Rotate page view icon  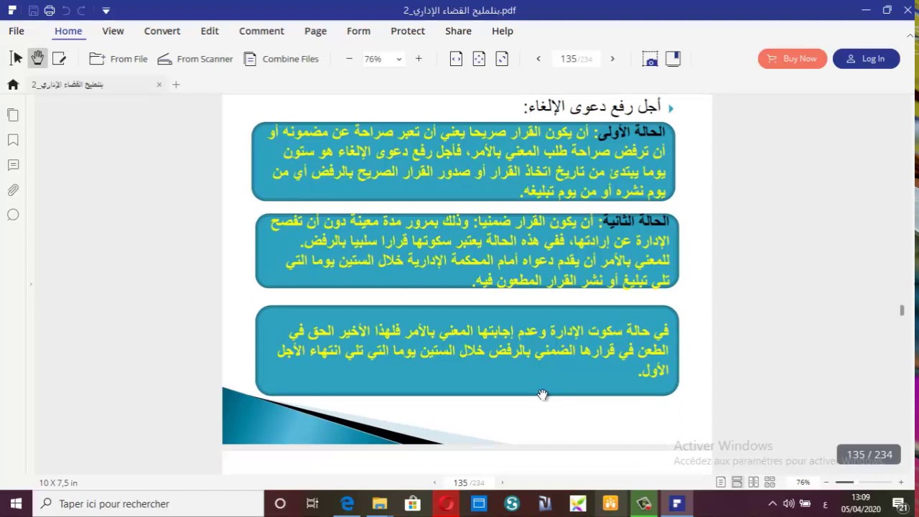coord(502,59)
